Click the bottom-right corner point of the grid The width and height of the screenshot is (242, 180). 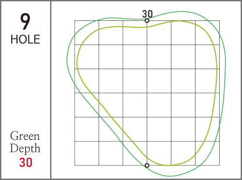point(219,165)
